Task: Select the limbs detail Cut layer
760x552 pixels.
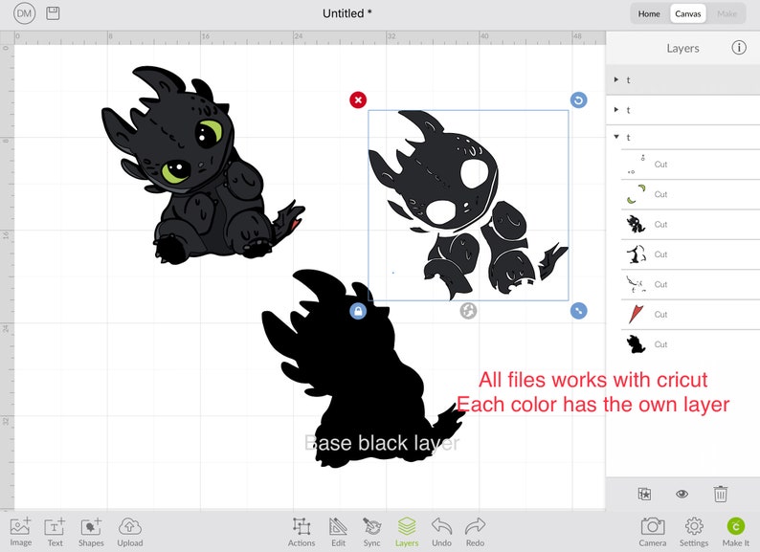Action: click(690, 254)
